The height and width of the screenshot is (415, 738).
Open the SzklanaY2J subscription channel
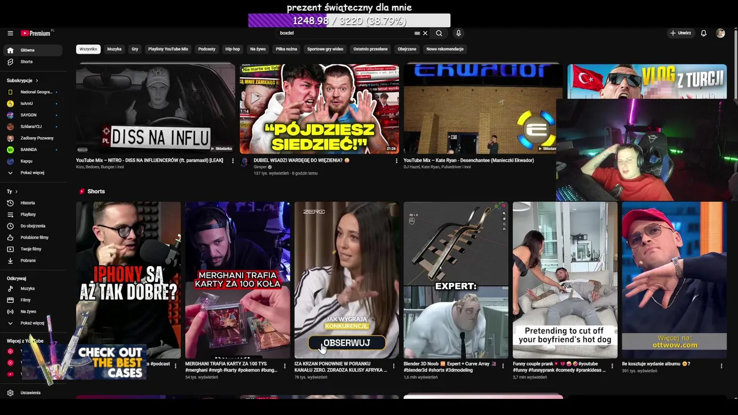pos(33,126)
